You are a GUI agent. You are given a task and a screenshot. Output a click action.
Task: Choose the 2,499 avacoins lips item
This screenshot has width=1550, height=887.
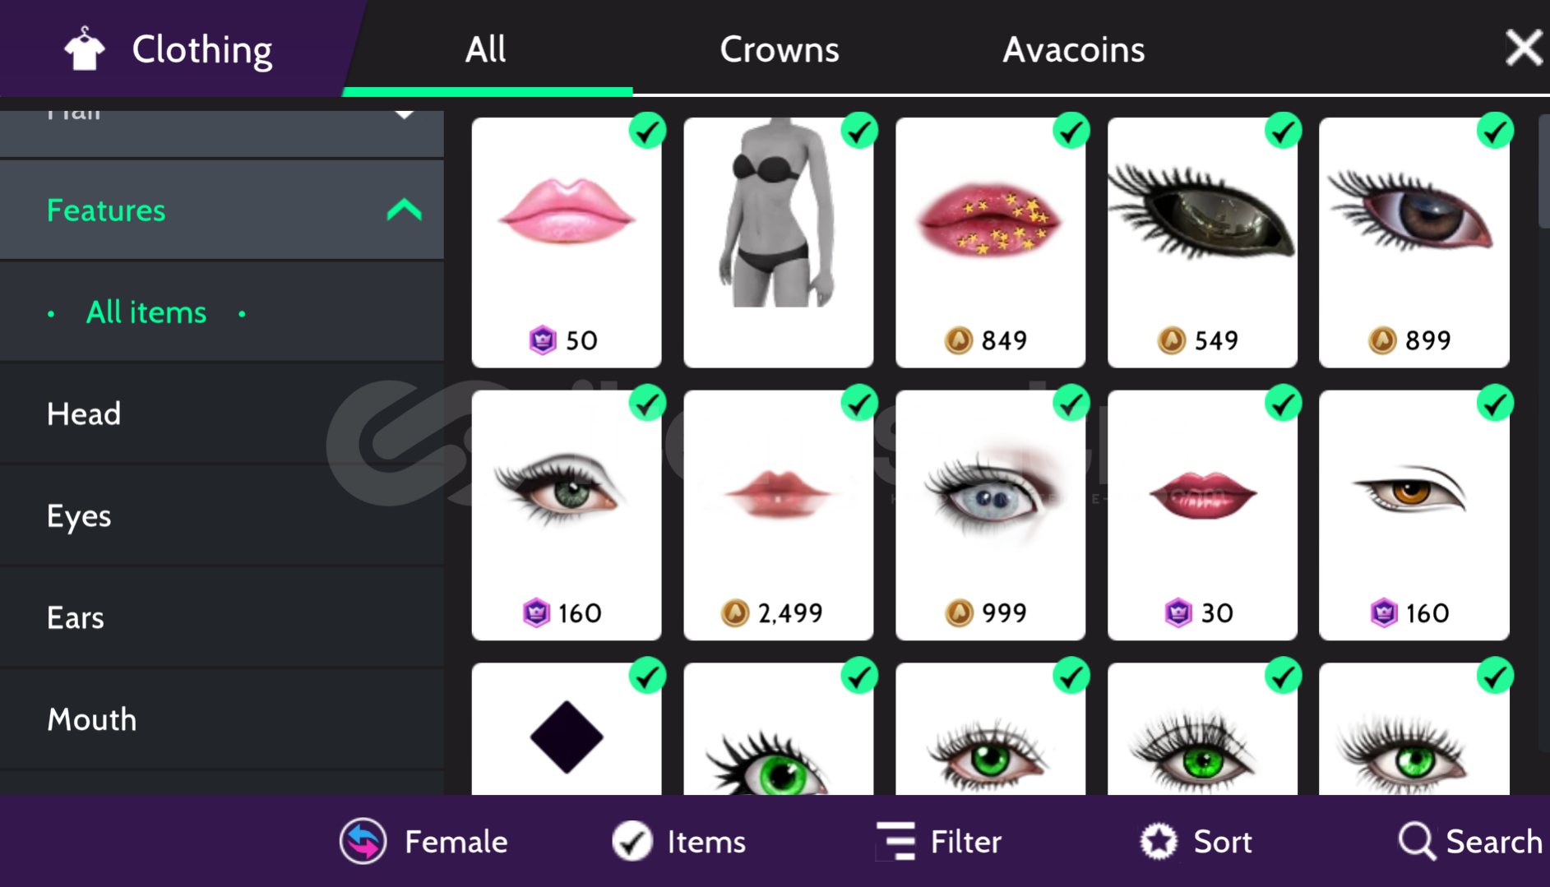[x=778, y=515]
